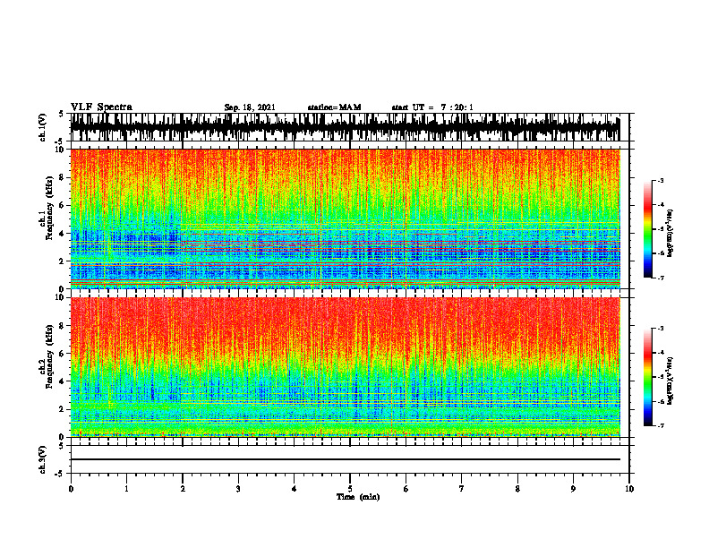Click the "5" volt tick of ch.1(V) panel
709x548 pixels.
(x=61, y=114)
